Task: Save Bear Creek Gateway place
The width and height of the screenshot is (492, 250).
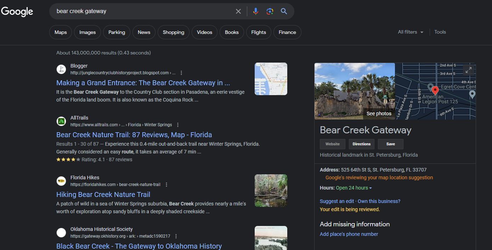Action: pyautogui.click(x=391, y=144)
